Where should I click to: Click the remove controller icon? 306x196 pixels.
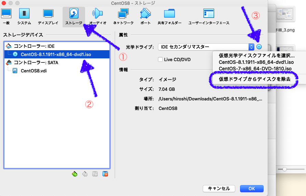coord(85,174)
